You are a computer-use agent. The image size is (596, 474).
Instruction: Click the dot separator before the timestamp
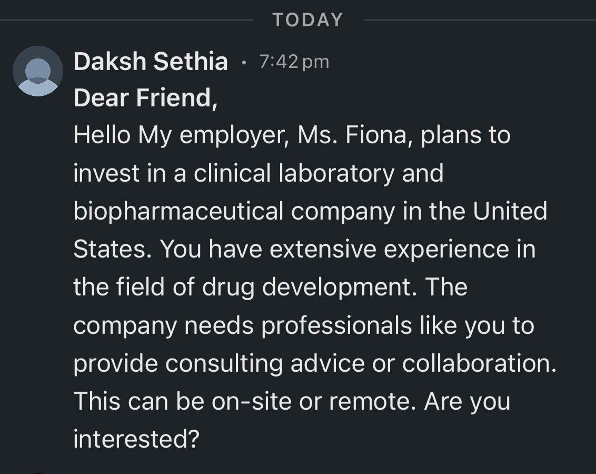[244, 62]
